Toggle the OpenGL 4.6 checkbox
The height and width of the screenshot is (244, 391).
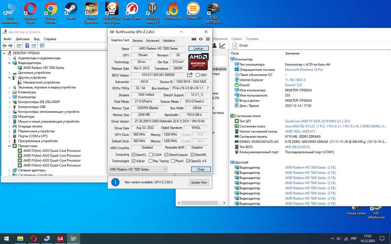pyautogui.click(x=188, y=161)
